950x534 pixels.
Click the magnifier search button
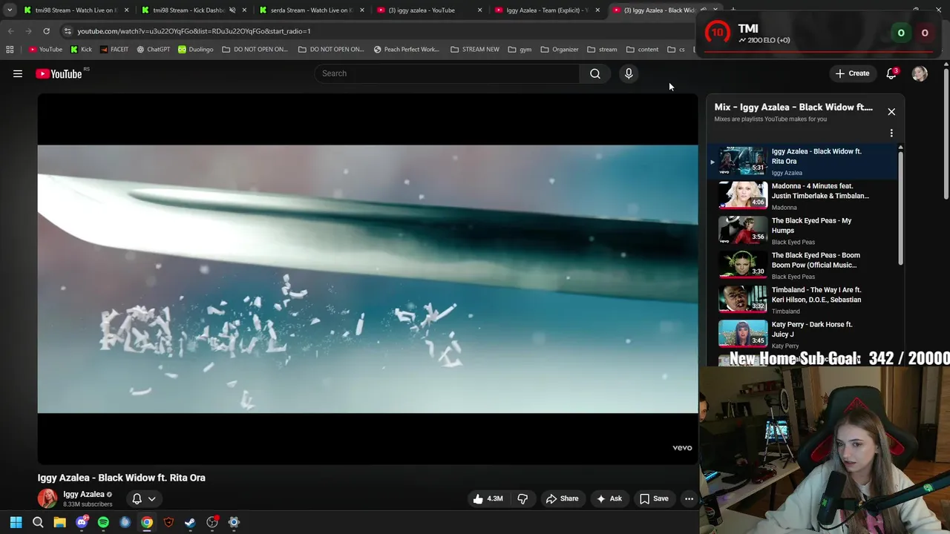click(x=595, y=73)
